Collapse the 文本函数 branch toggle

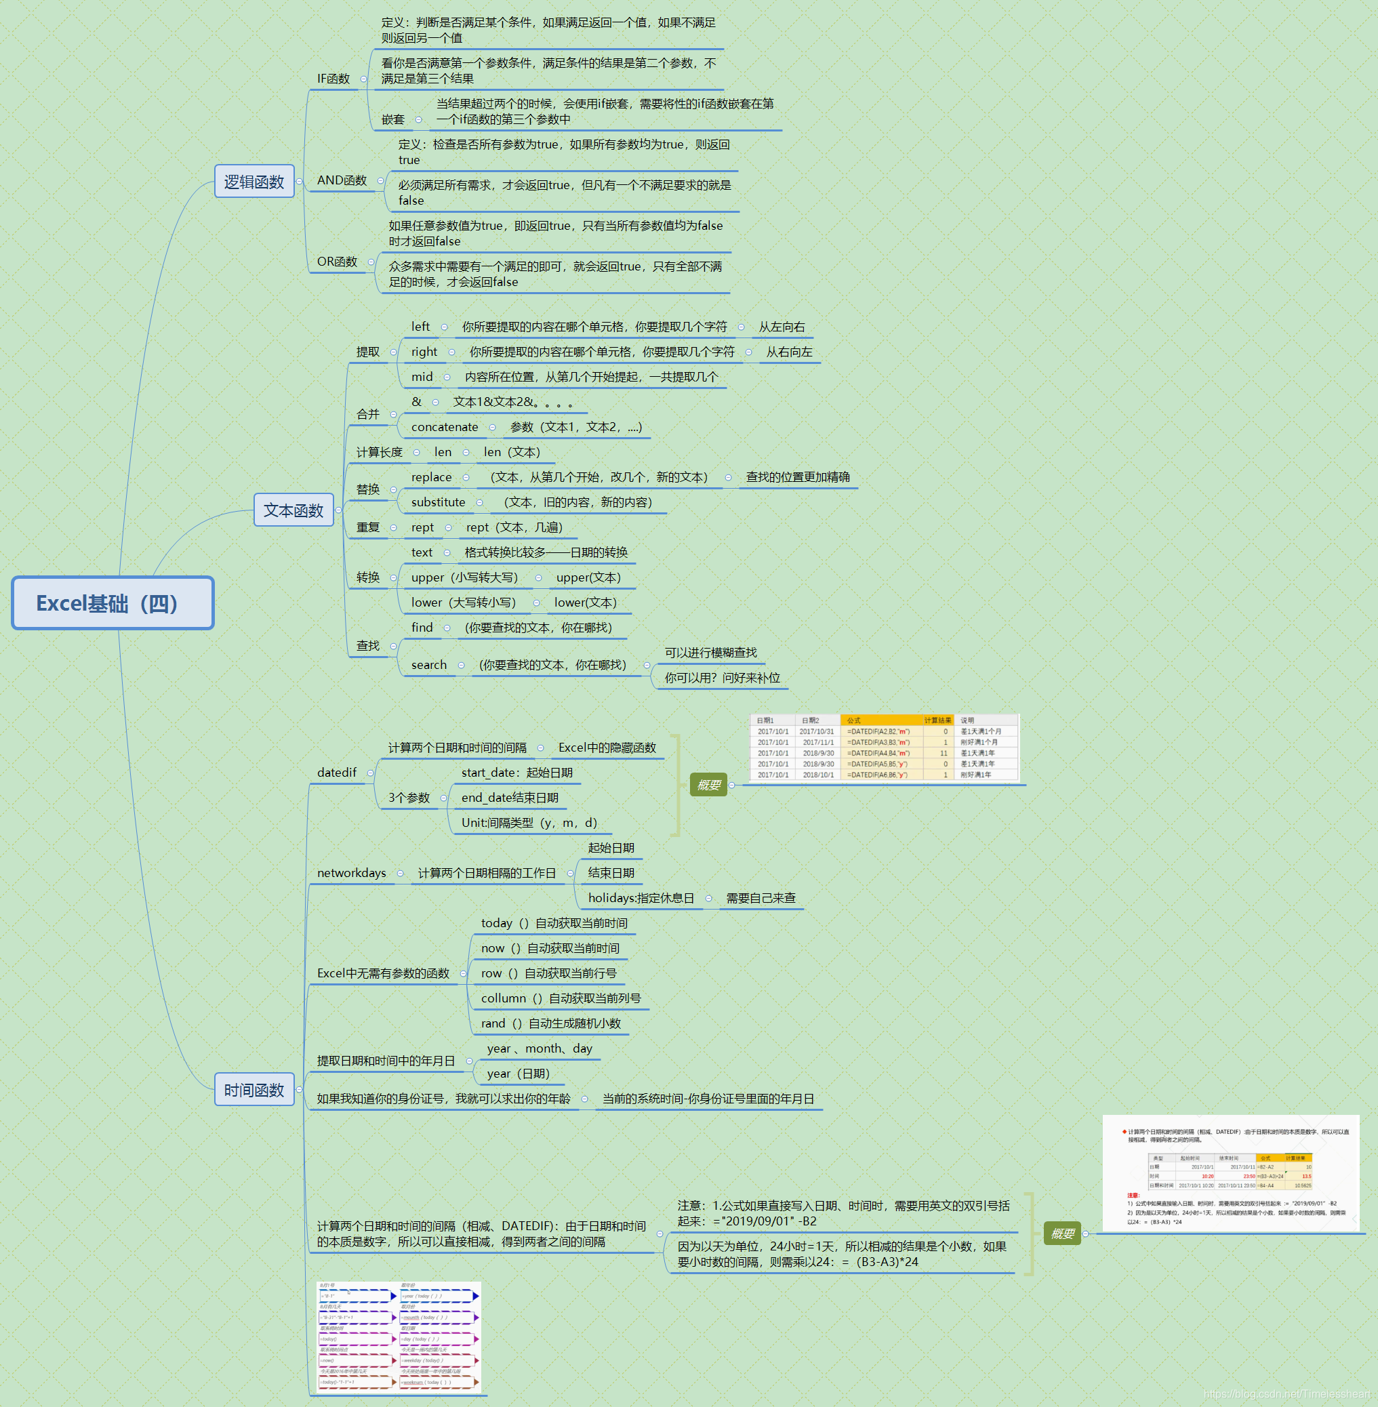[338, 510]
